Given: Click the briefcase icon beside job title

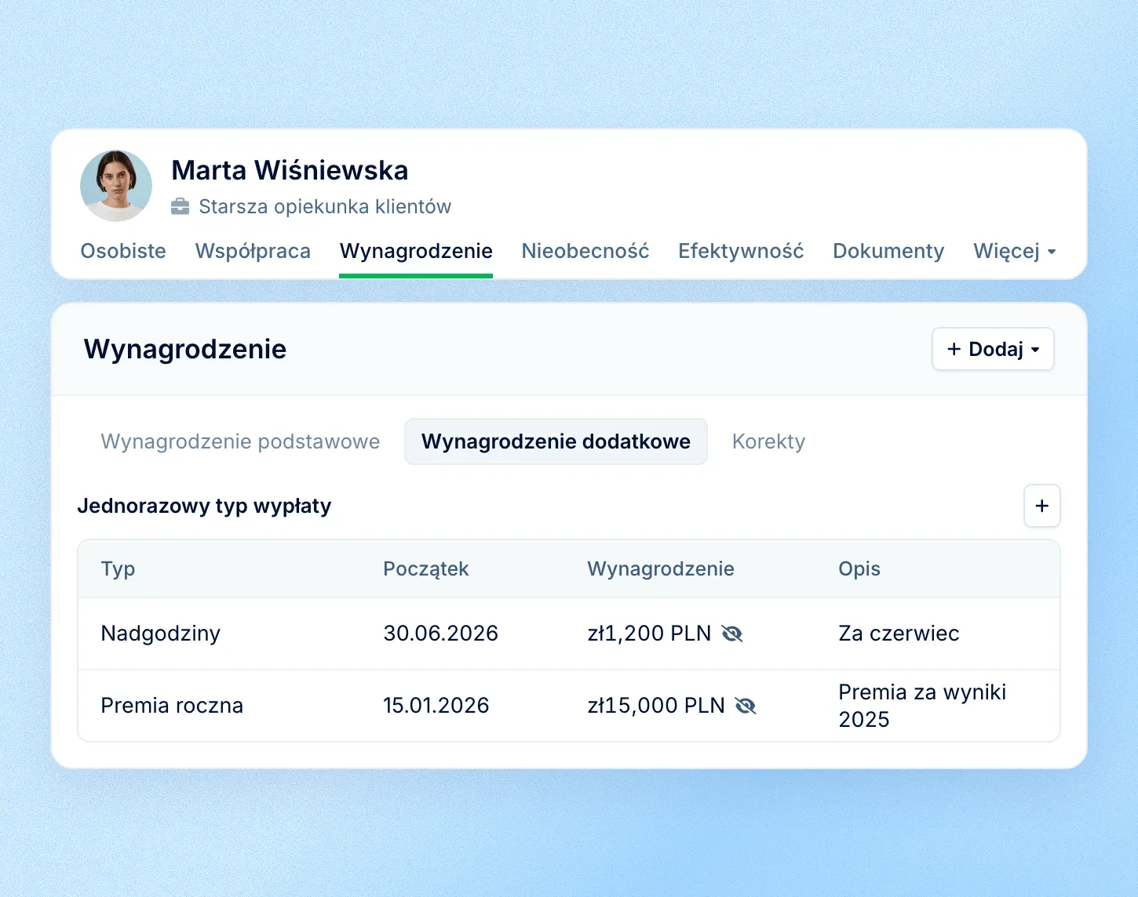Looking at the screenshot, I should click(x=181, y=206).
